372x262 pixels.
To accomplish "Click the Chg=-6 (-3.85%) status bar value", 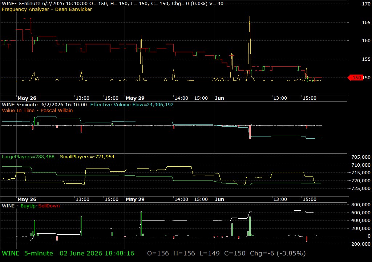I will [x=278, y=253].
